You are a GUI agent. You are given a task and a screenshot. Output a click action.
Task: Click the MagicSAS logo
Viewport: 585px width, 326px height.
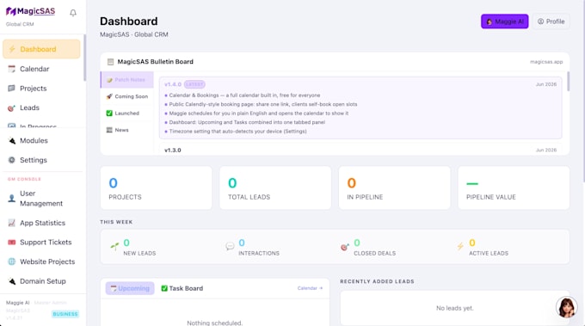(31, 11)
